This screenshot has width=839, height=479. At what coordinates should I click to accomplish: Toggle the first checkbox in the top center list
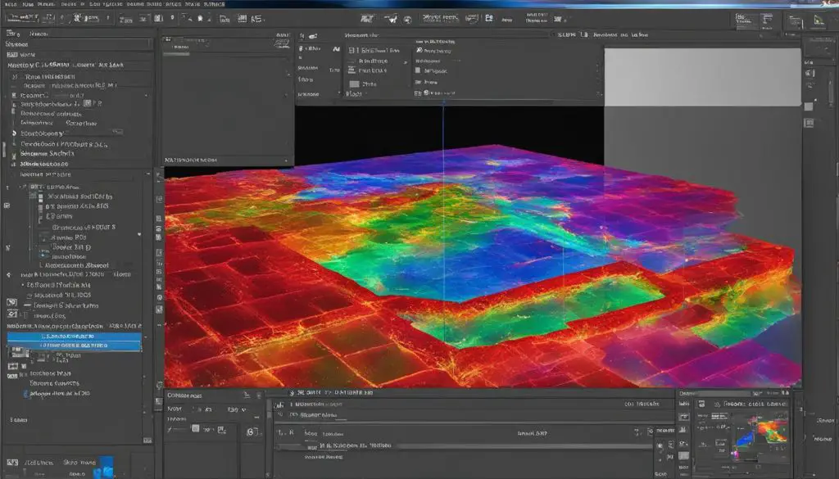(x=352, y=51)
